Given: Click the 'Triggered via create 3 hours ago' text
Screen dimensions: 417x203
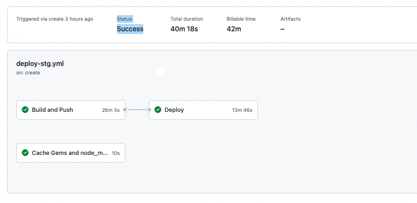Looking at the screenshot, I should coord(55,19).
